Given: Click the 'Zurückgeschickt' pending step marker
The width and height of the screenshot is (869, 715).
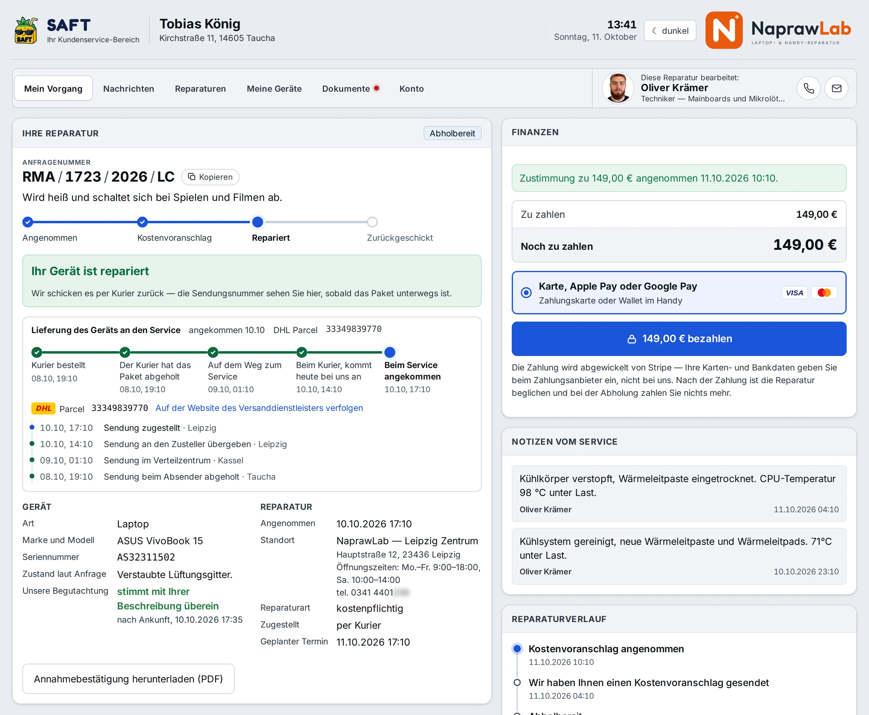Looking at the screenshot, I should tap(372, 222).
